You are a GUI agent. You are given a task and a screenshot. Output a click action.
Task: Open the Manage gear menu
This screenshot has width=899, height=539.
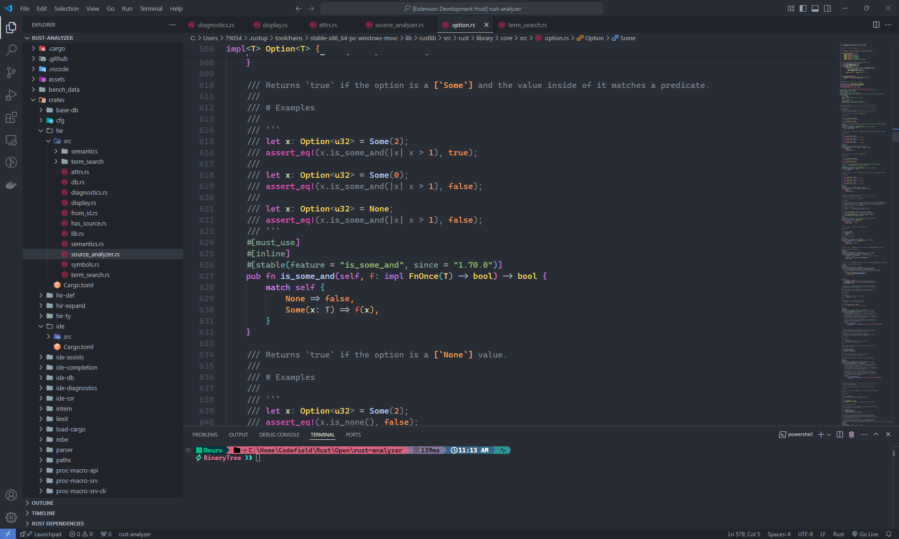point(11,517)
